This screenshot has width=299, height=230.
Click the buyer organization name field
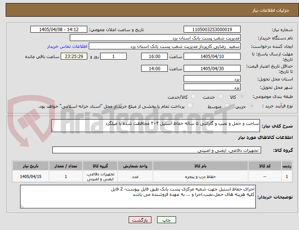tap(155, 38)
